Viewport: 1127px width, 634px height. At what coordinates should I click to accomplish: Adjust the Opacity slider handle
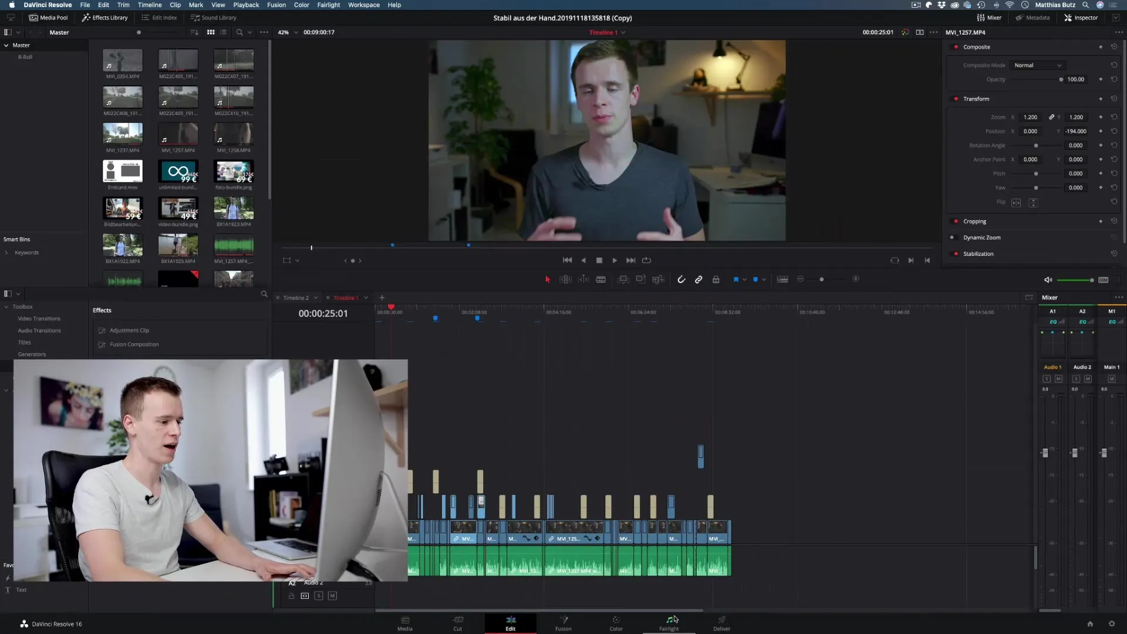click(x=1061, y=79)
